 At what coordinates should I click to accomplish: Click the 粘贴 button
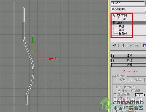tap(138, 80)
